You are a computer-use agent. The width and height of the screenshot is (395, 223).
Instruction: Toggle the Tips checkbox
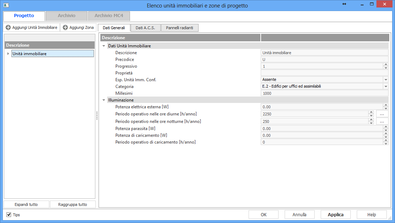9,215
